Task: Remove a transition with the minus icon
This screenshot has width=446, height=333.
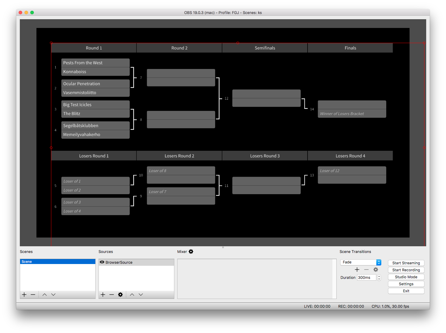Action: 366,270
